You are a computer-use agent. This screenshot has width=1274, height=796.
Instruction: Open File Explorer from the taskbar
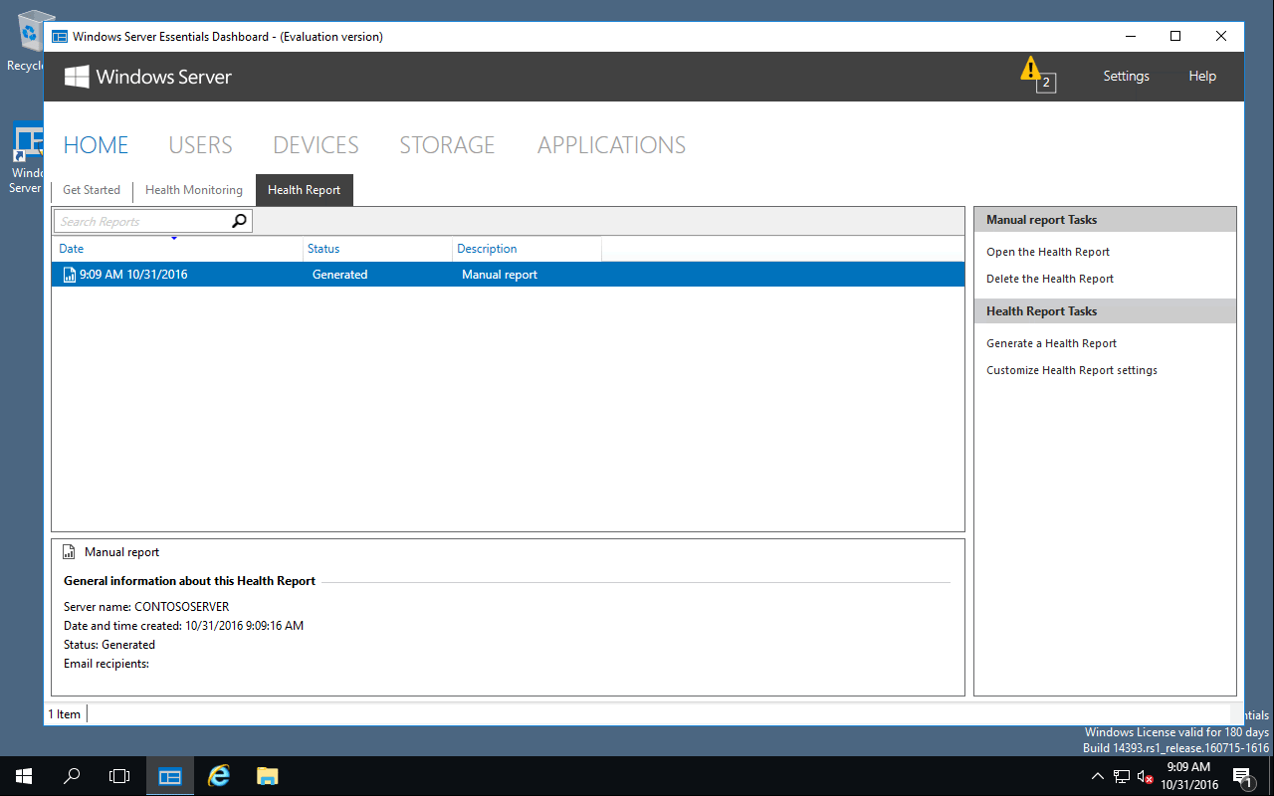coord(267,776)
